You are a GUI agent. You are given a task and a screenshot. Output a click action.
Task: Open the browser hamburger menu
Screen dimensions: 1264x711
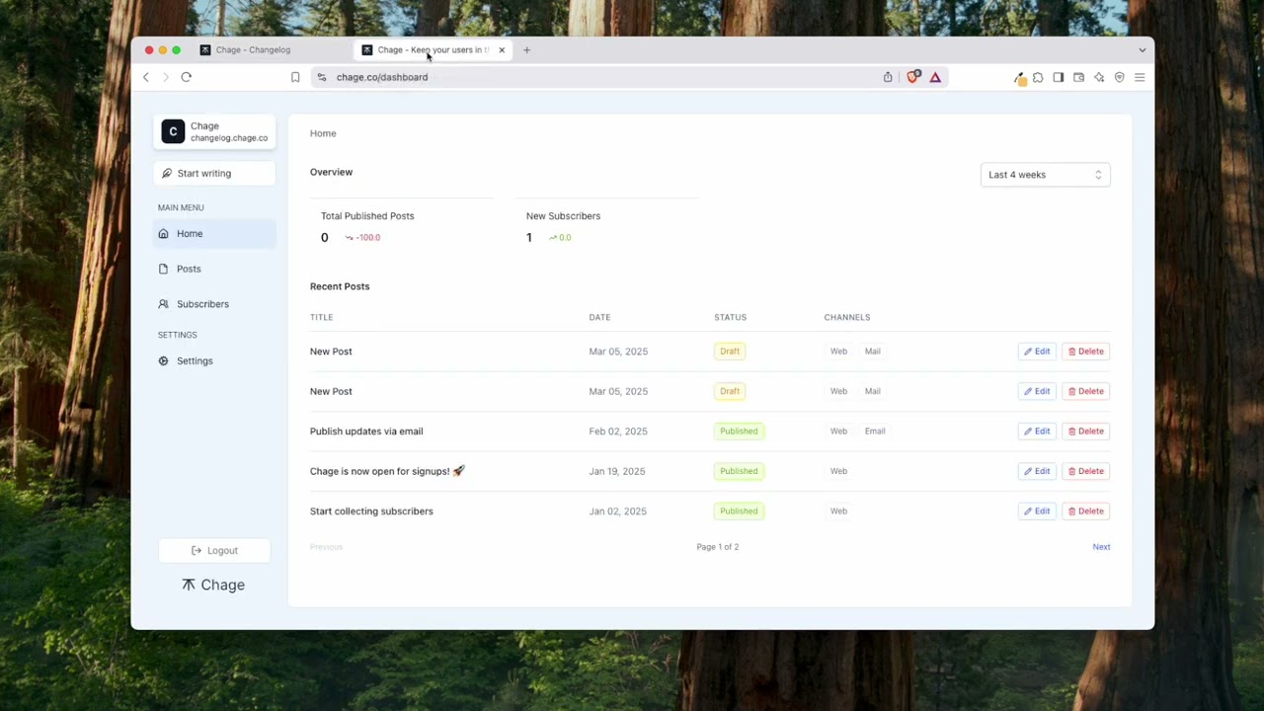1140,77
